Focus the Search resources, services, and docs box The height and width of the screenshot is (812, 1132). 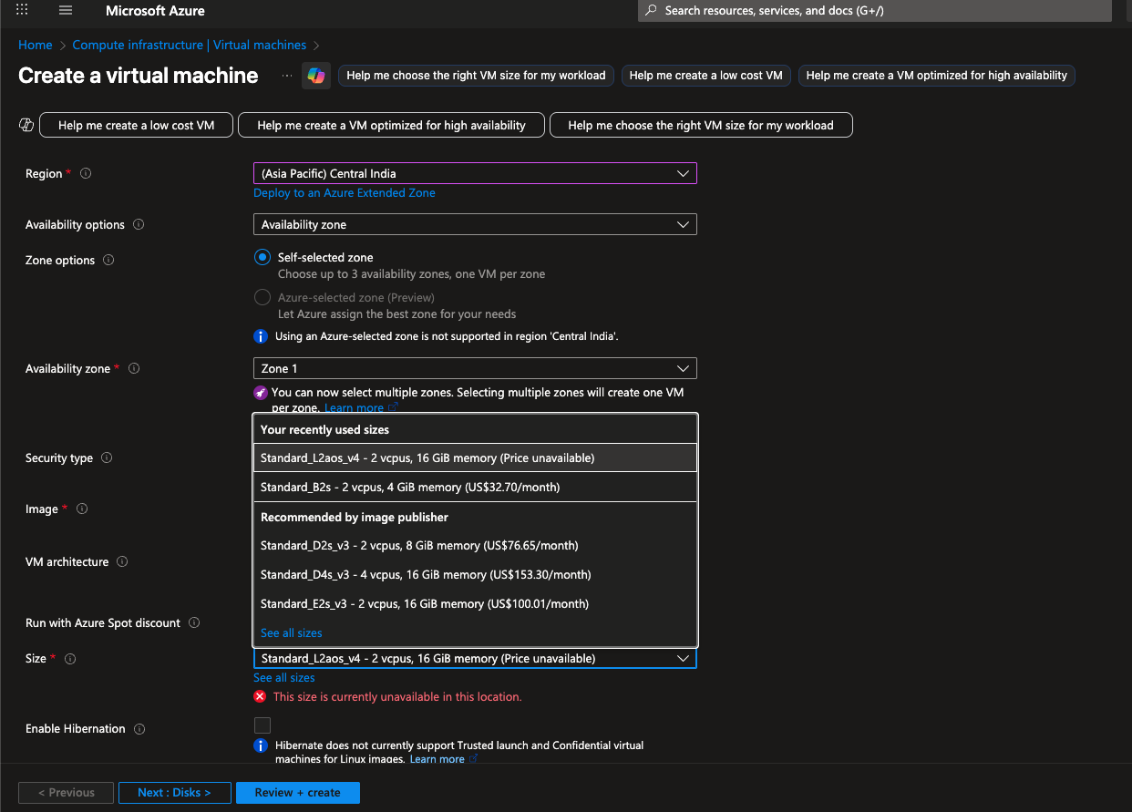pos(875,11)
